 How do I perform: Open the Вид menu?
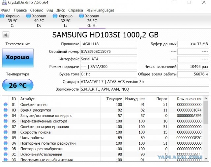click(x=50, y=10)
